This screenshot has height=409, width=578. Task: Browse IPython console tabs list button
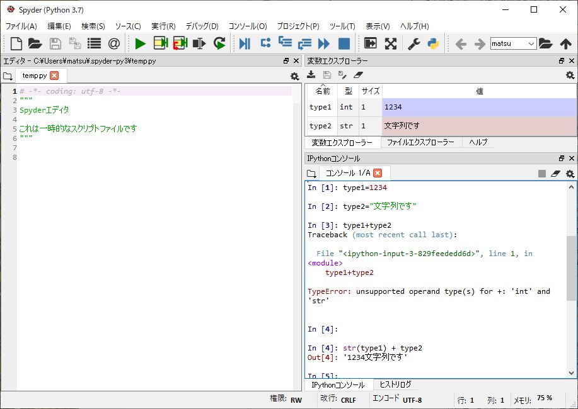coord(311,174)
